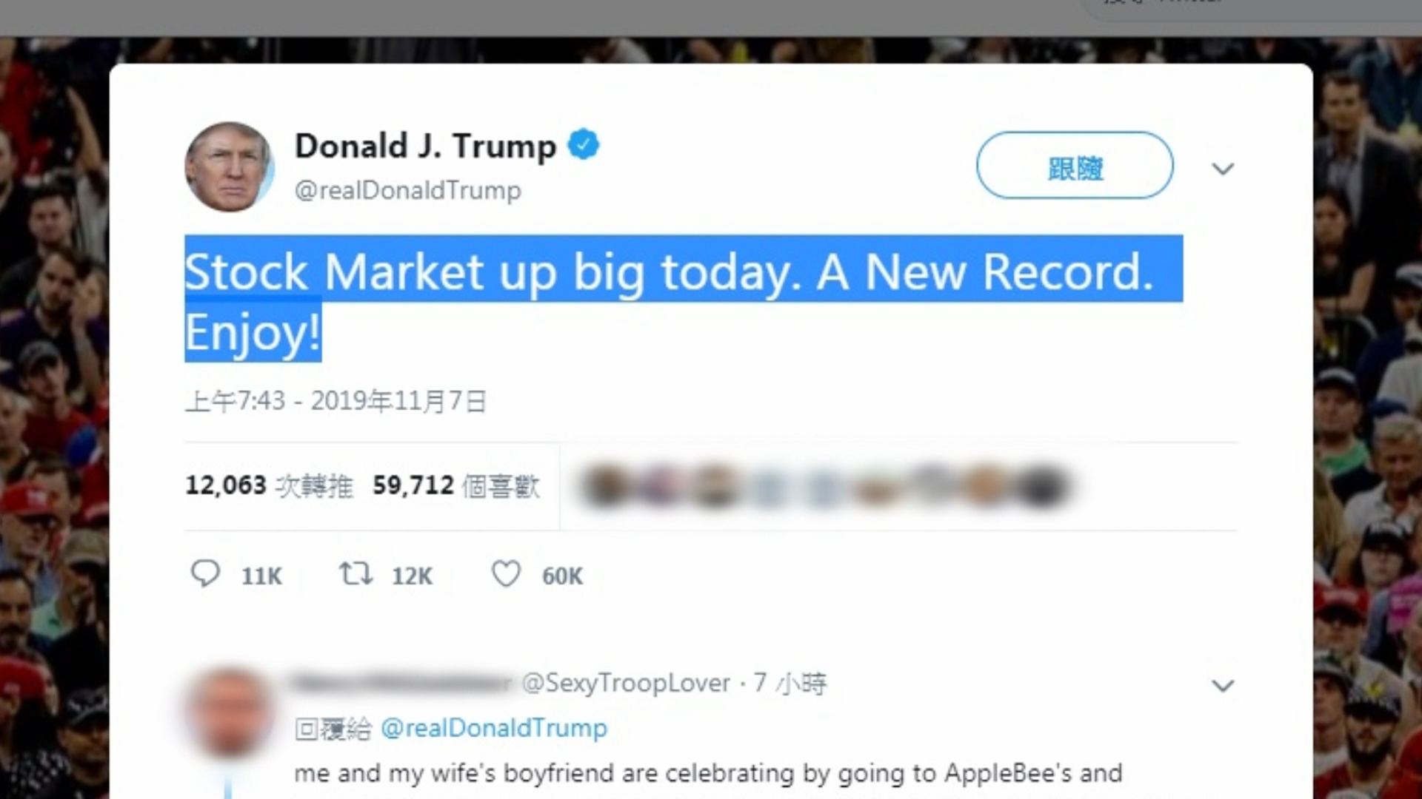View the 59,712 個喜歡 likes list
Screen dimensions: 1422x799
click(456, 485)
